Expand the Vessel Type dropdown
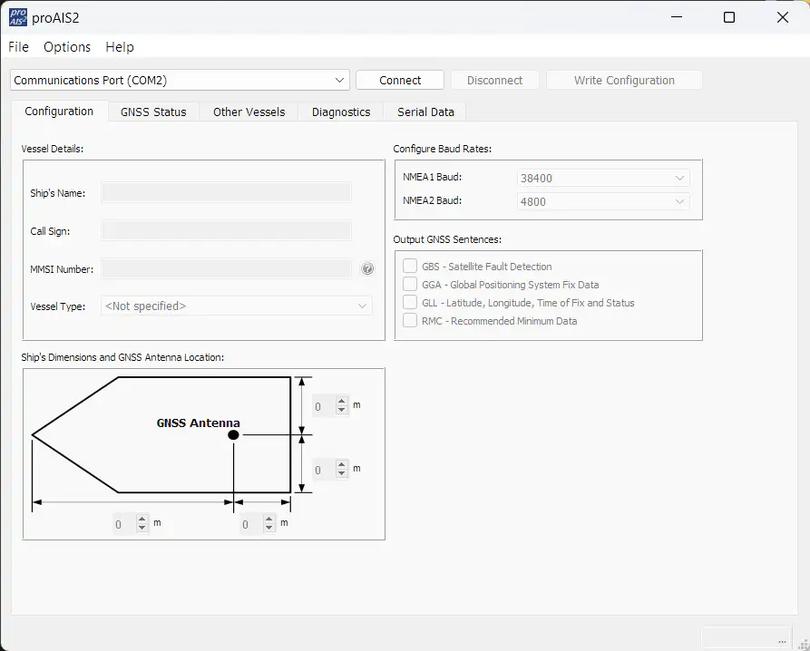 pyautogui.click(x=236, y=306)
